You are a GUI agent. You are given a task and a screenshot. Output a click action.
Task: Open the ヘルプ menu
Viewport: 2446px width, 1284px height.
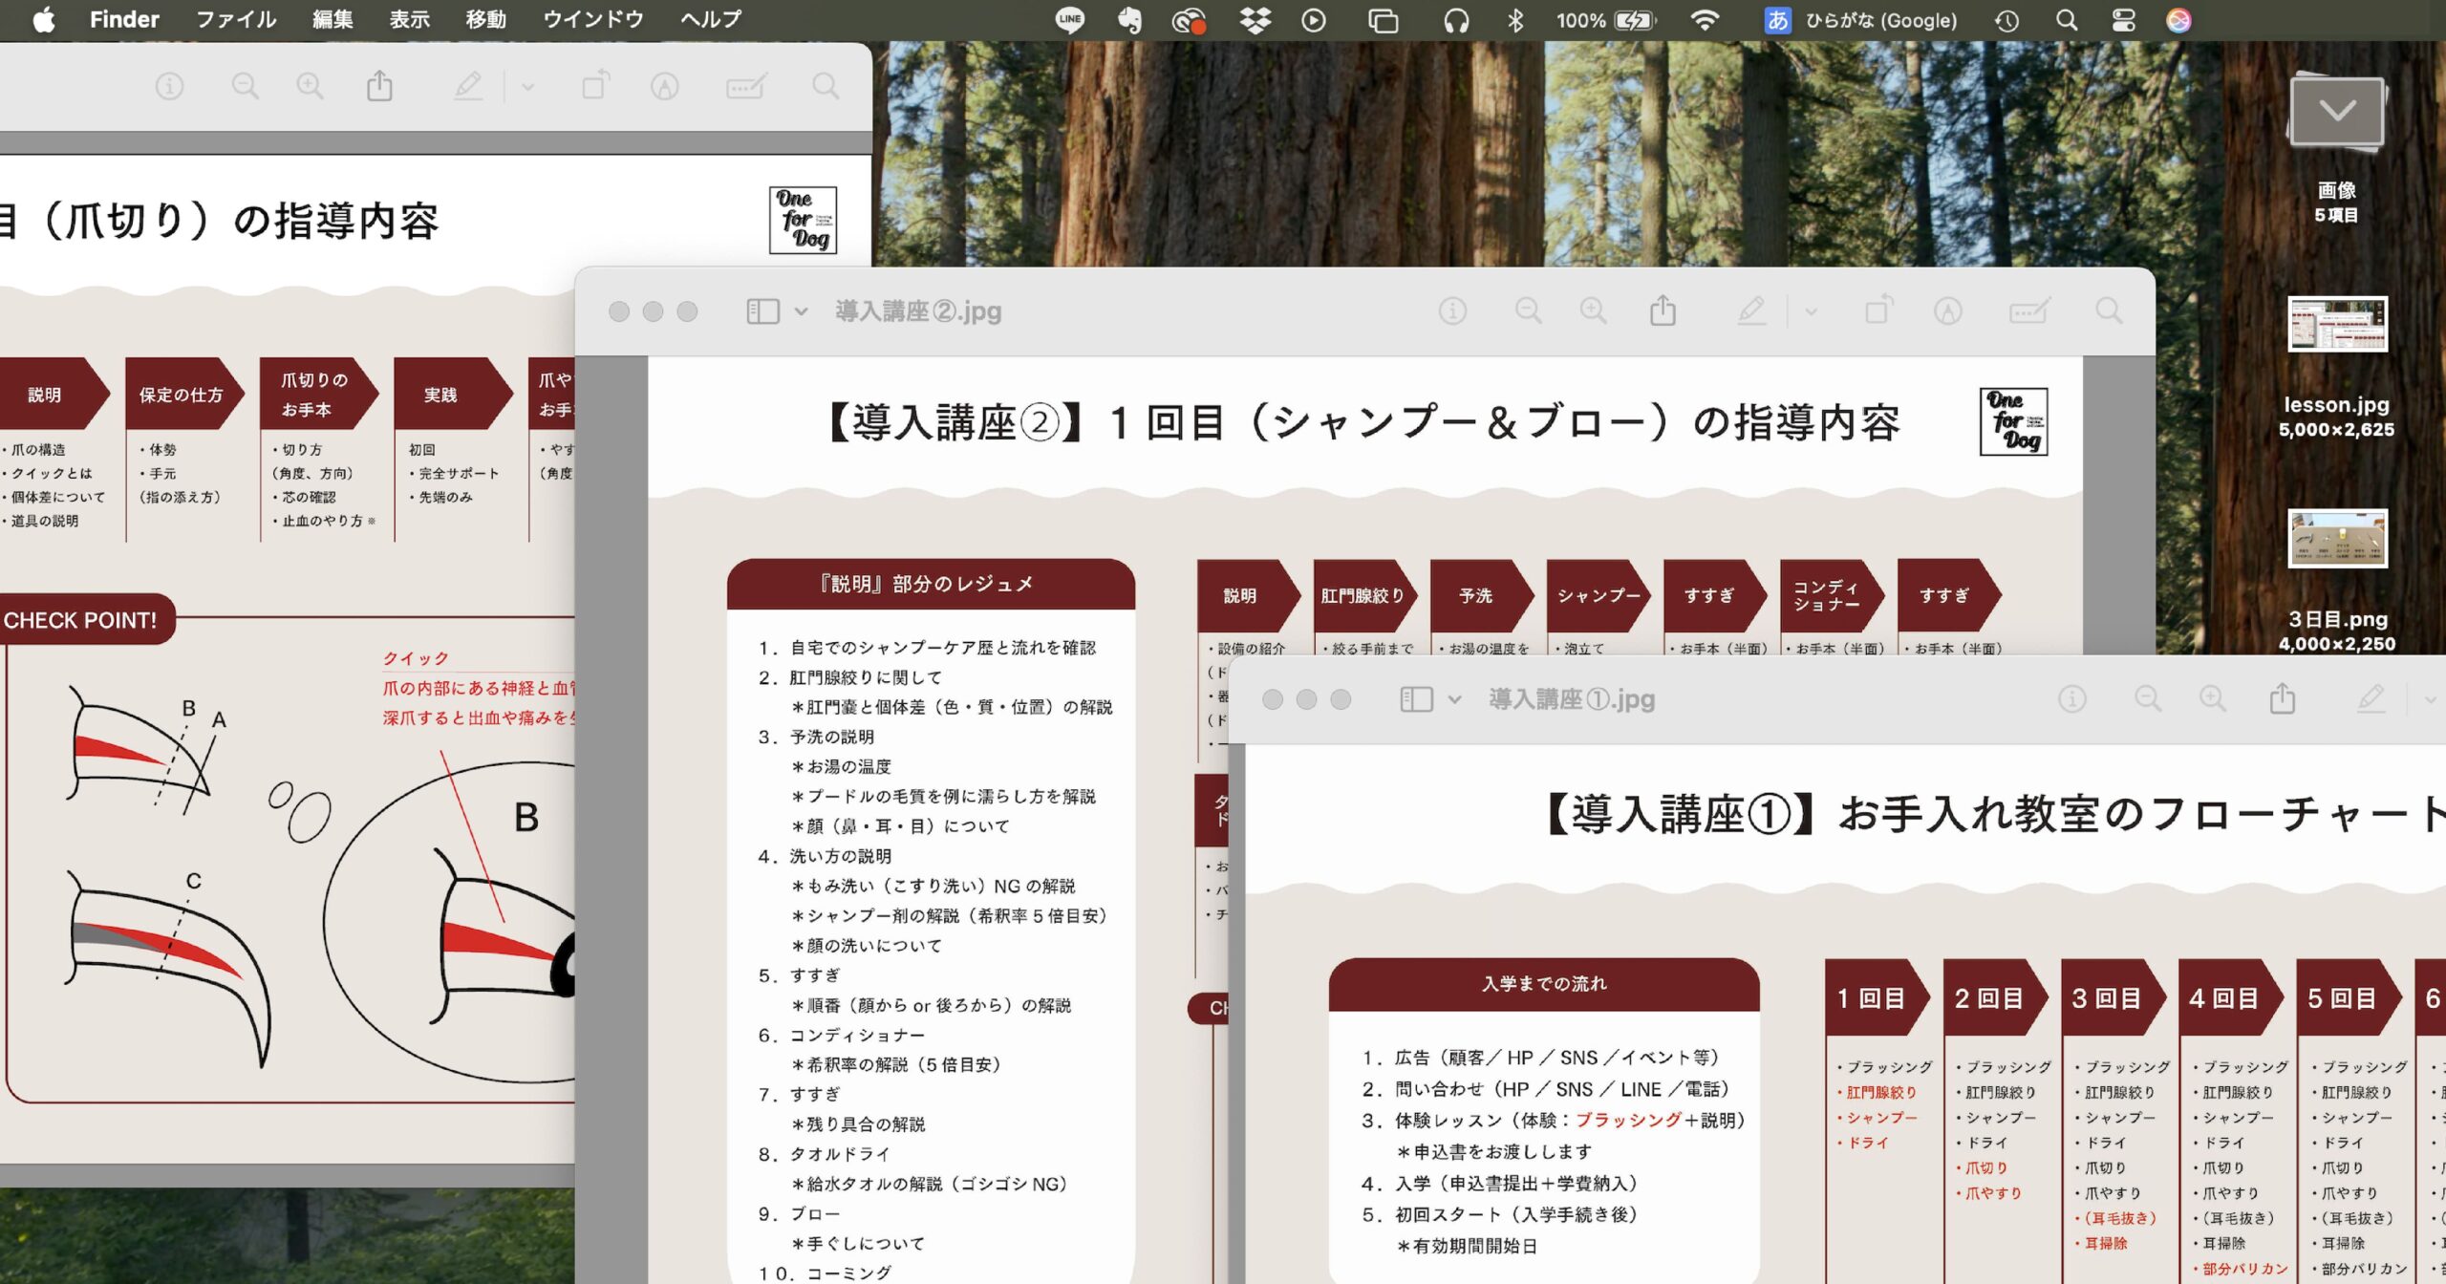tap(711, 20)
